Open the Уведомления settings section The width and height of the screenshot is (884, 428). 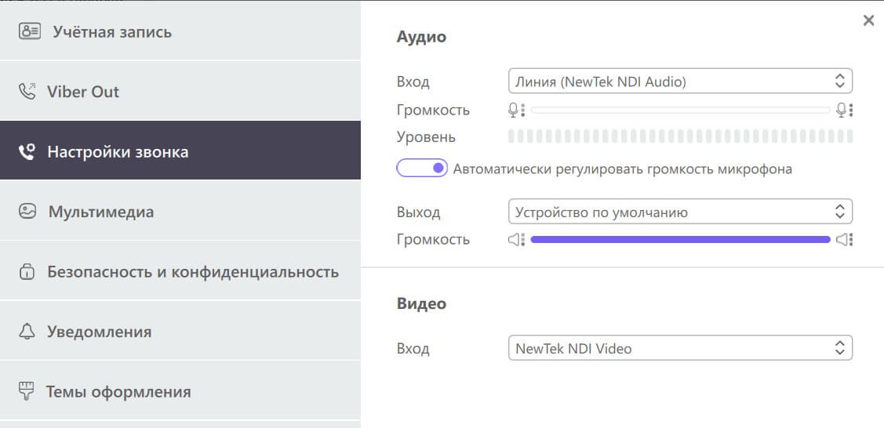pos(180,331)
